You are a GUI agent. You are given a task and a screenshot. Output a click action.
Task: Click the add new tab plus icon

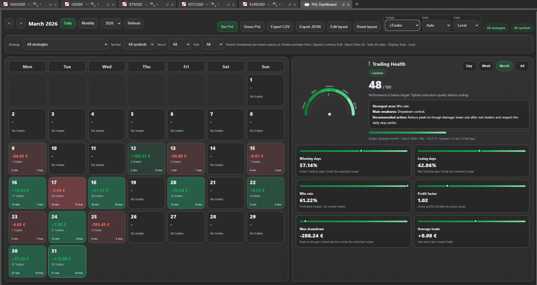357,4
